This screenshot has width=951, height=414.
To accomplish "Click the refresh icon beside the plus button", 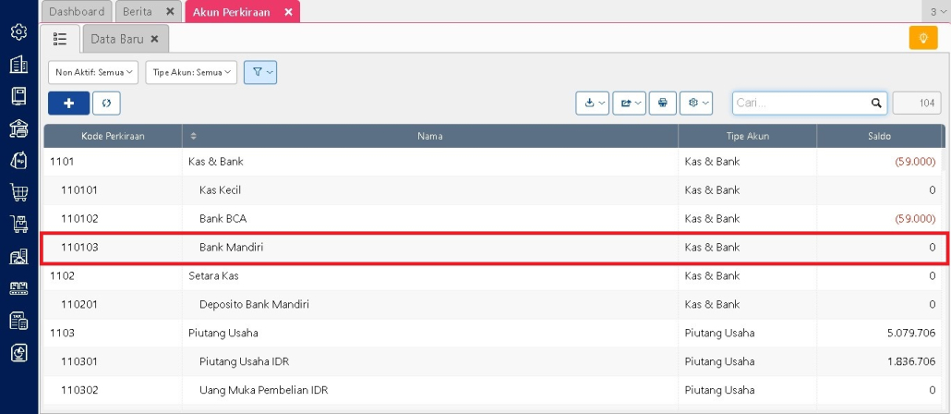I will [x=106, y=103].
